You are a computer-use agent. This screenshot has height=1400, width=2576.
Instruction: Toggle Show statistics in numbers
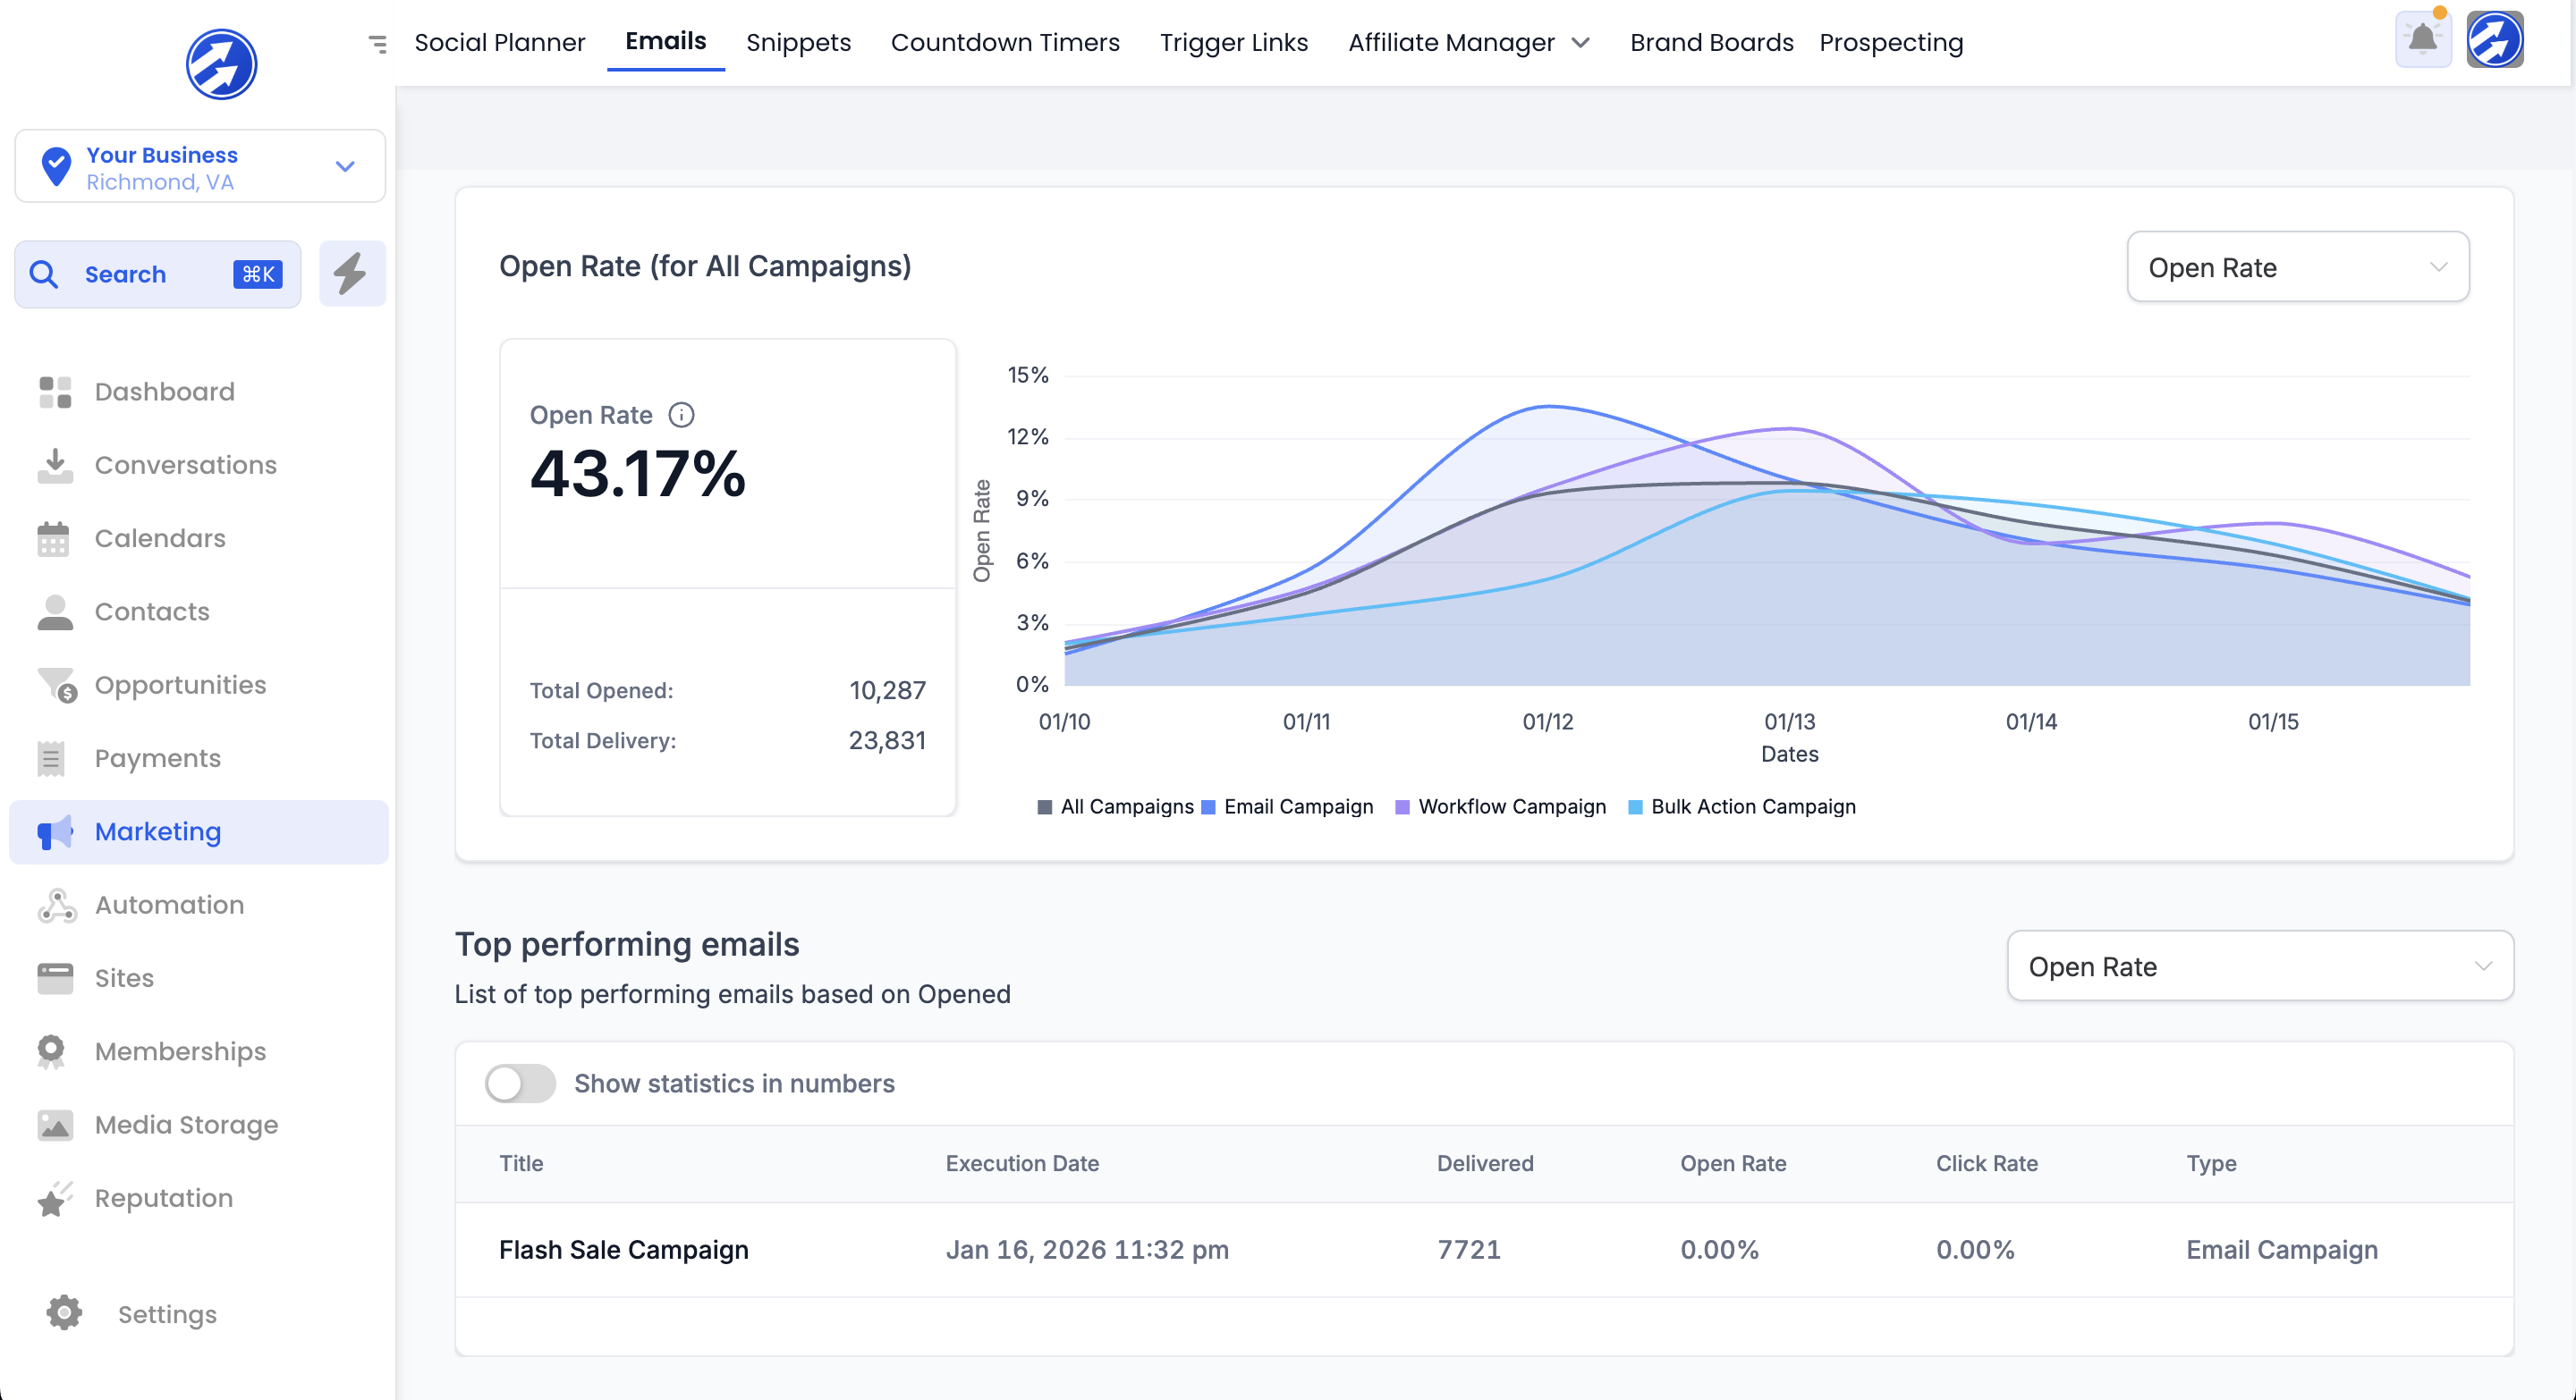(520, 1084)
